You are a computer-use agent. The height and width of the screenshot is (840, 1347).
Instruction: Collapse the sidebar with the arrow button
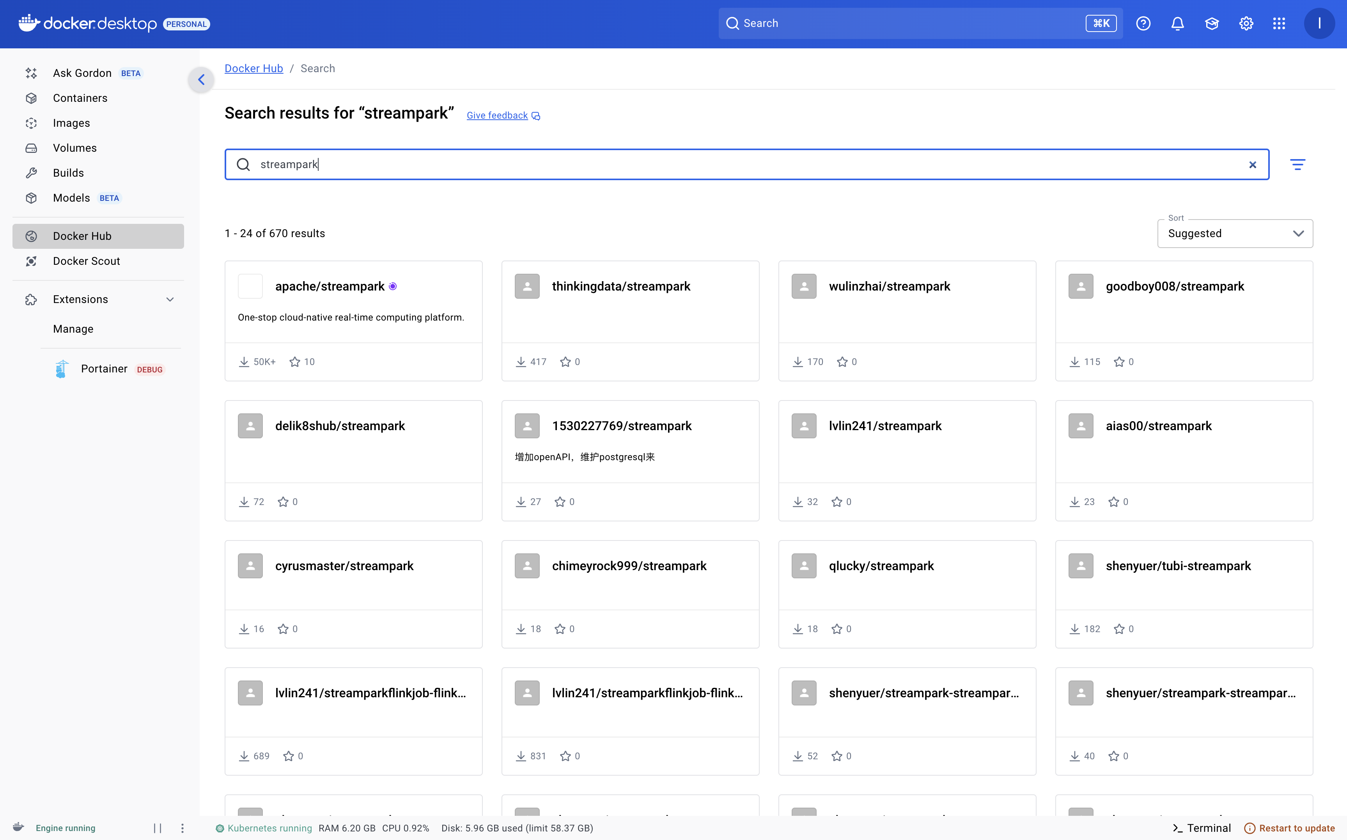202,80
